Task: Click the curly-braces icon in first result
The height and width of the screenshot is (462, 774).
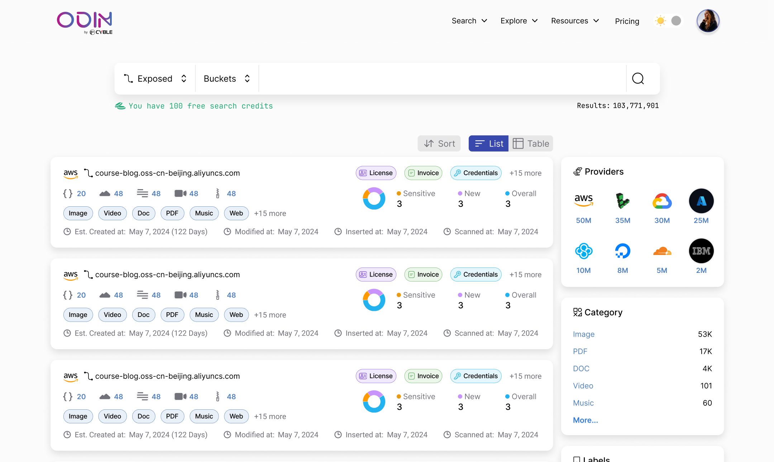Action: point(68,193)
